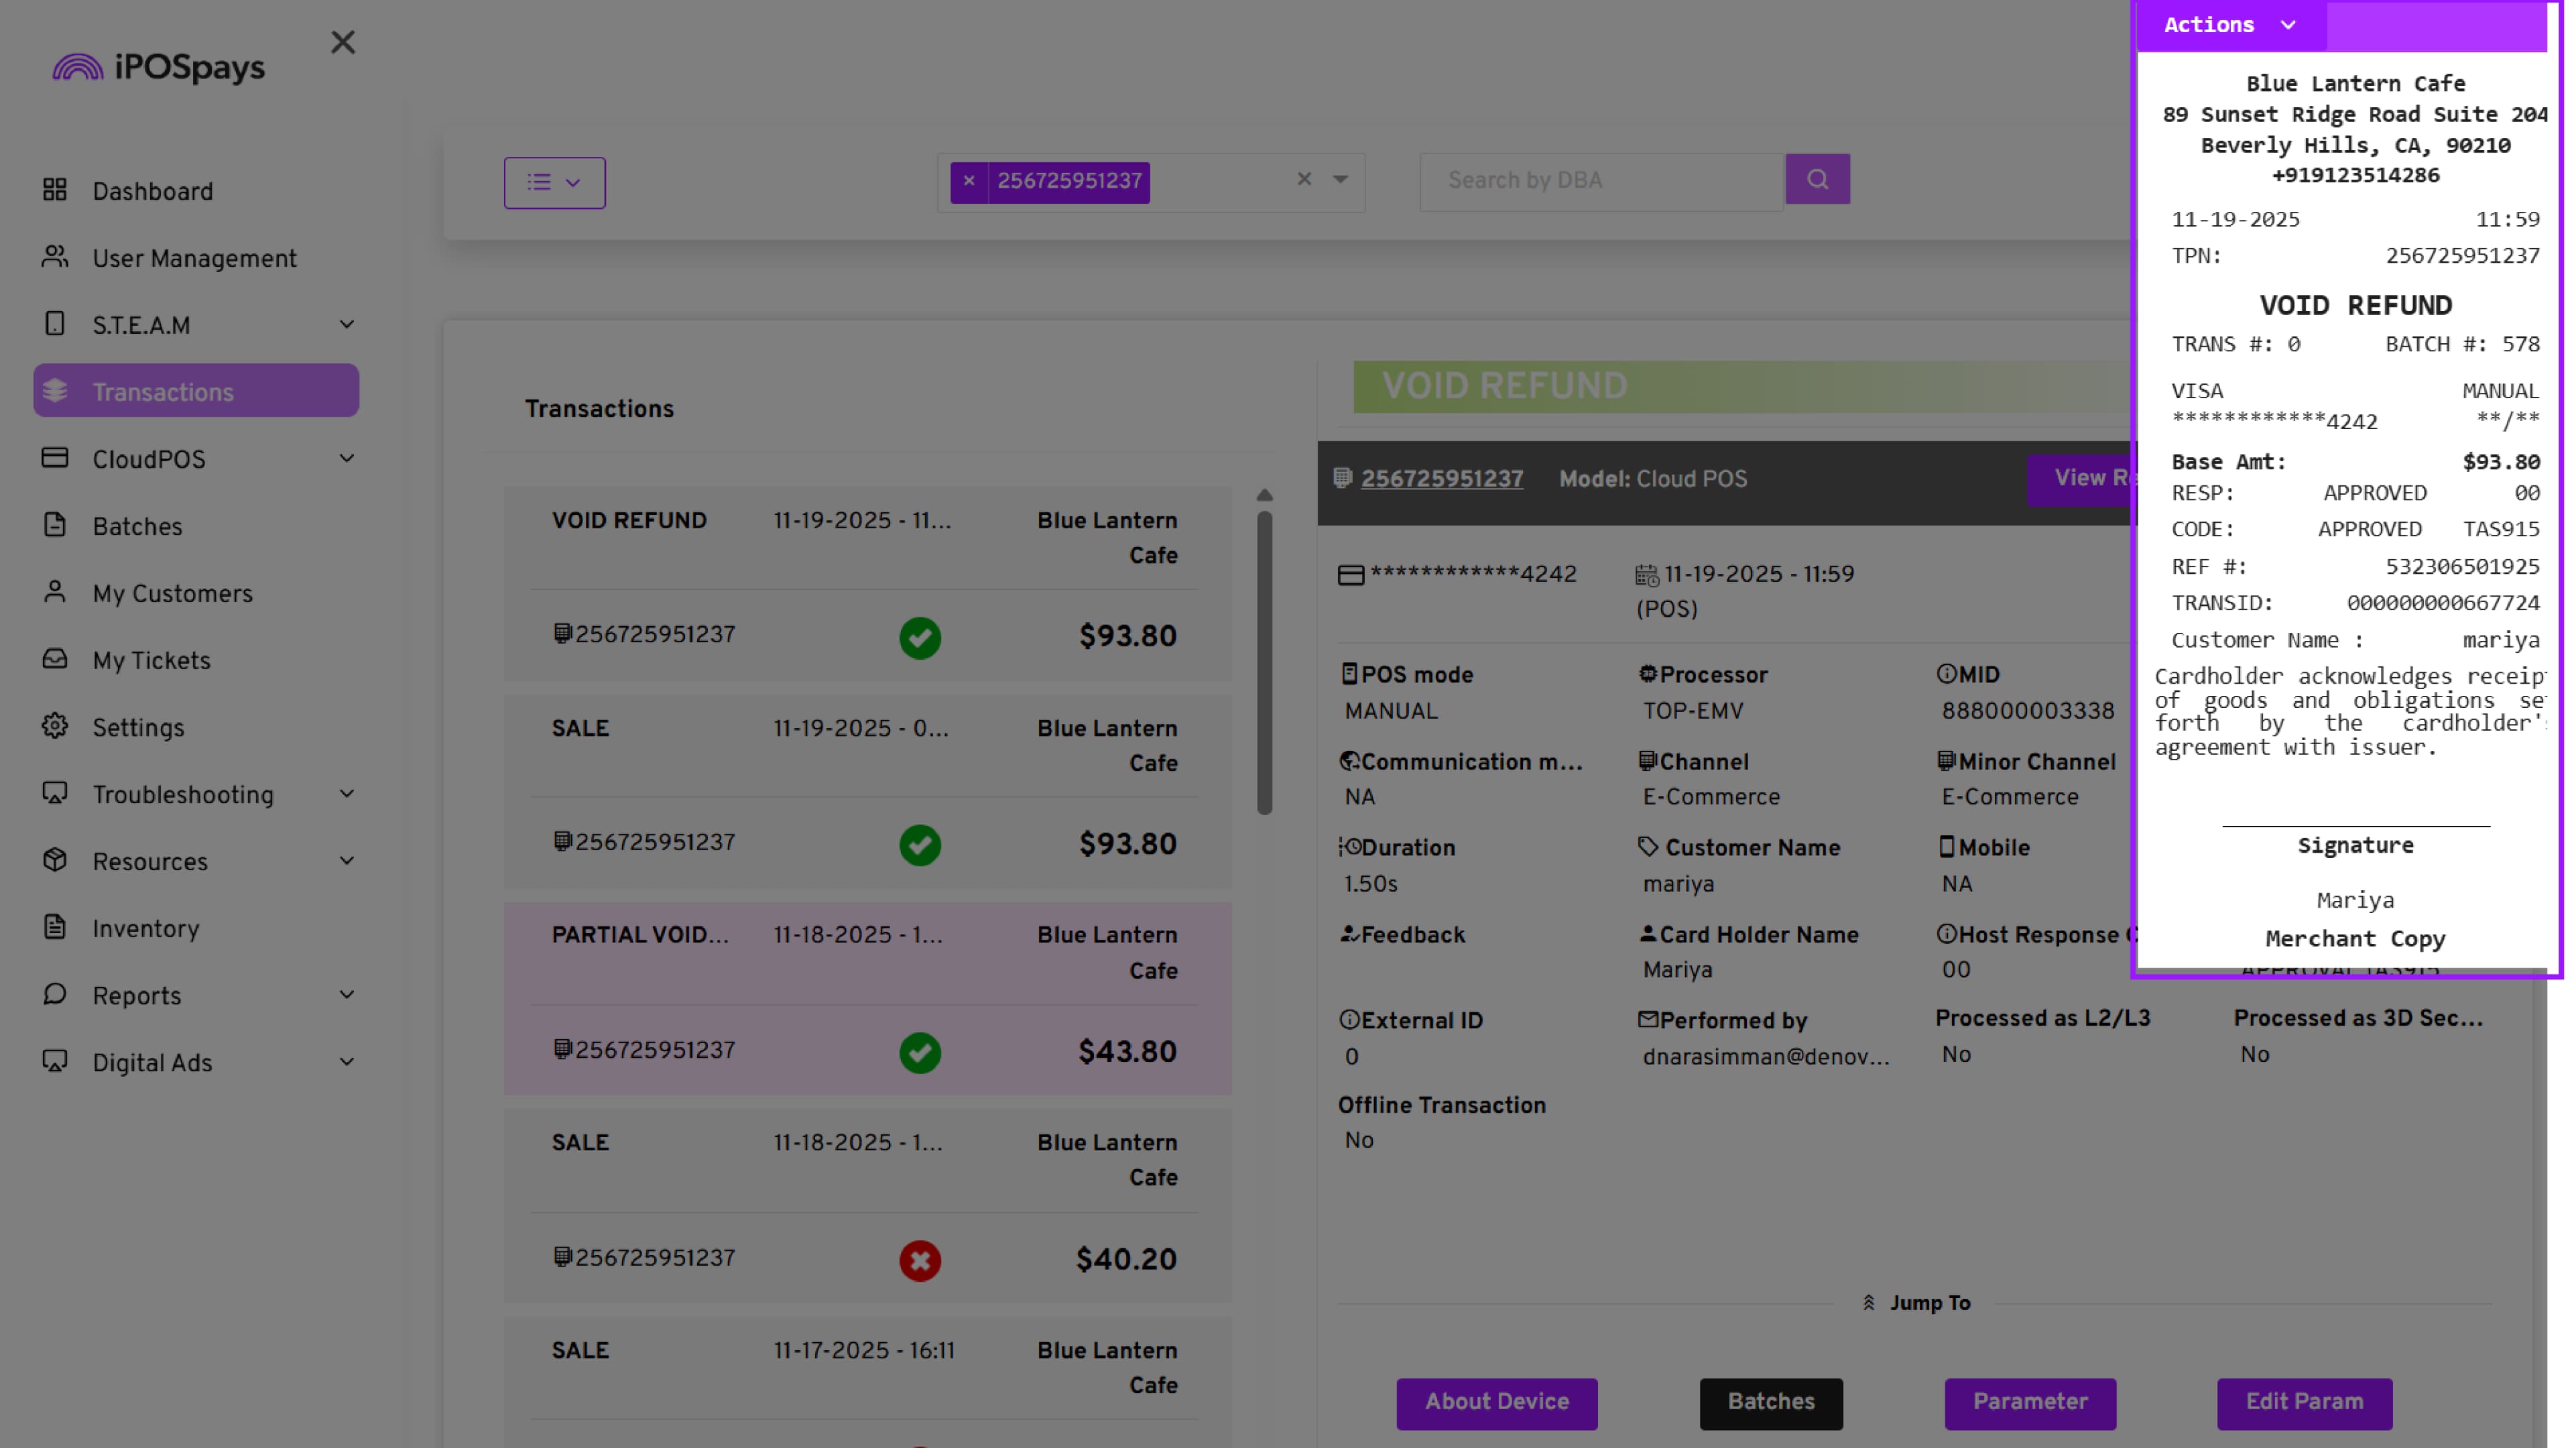Close the sidebar with the X icon
Screen dimensions: 2574x1448
click(x=343, y=42)
